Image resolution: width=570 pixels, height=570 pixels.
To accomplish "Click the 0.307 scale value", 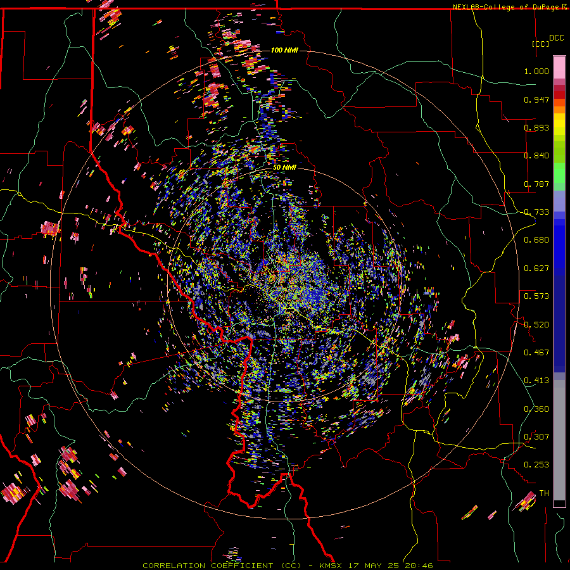I will click(536, 437).
